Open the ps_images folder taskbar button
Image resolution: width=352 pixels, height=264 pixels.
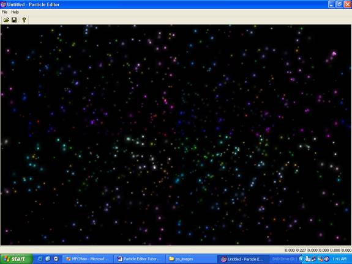[x=191, y=259]
